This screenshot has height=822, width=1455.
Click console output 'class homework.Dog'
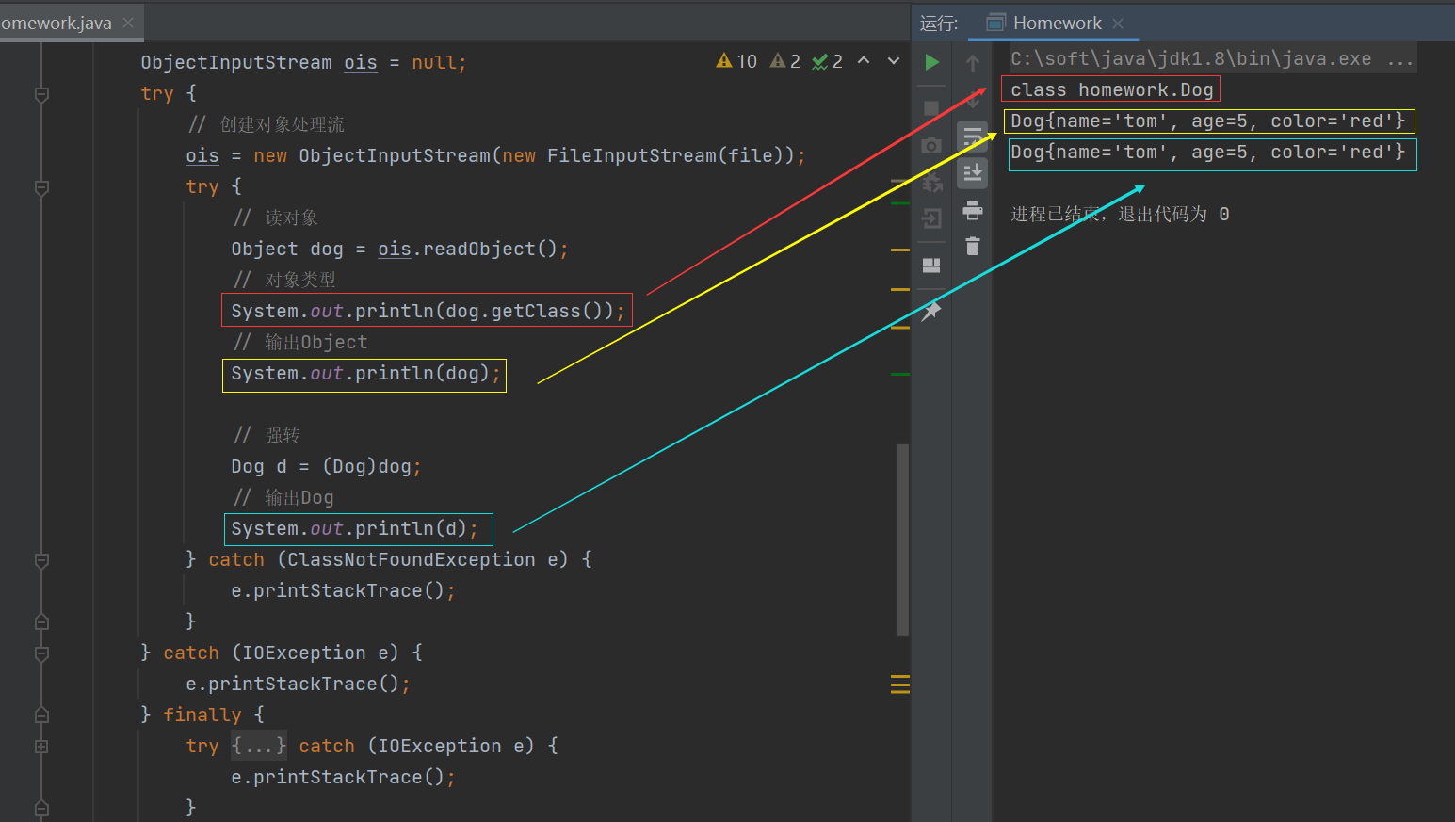[x=1111, y=89]
